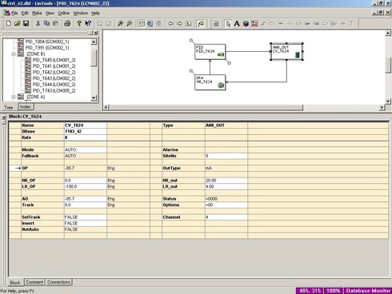The height and width of the screenshot is (294, 392).
Task: Click the Zoom Out magnifier icon
Action: (129, 24)
